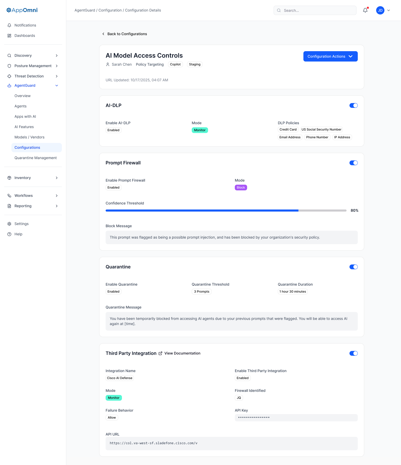The width and height of the screenshot is (401, 465).
Task: Open the View Documentation link
Action: coord(182,353)
